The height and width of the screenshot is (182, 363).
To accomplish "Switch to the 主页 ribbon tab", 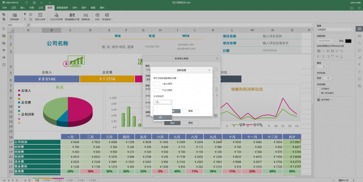I will pos(14,8).
